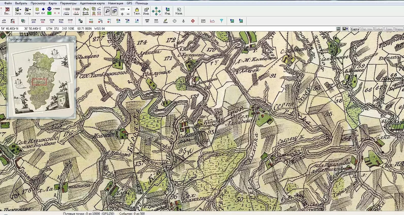Screen dimensions: 404x215
Task: Click the ZOOM 100 button
Action: [x=43, y=21]
